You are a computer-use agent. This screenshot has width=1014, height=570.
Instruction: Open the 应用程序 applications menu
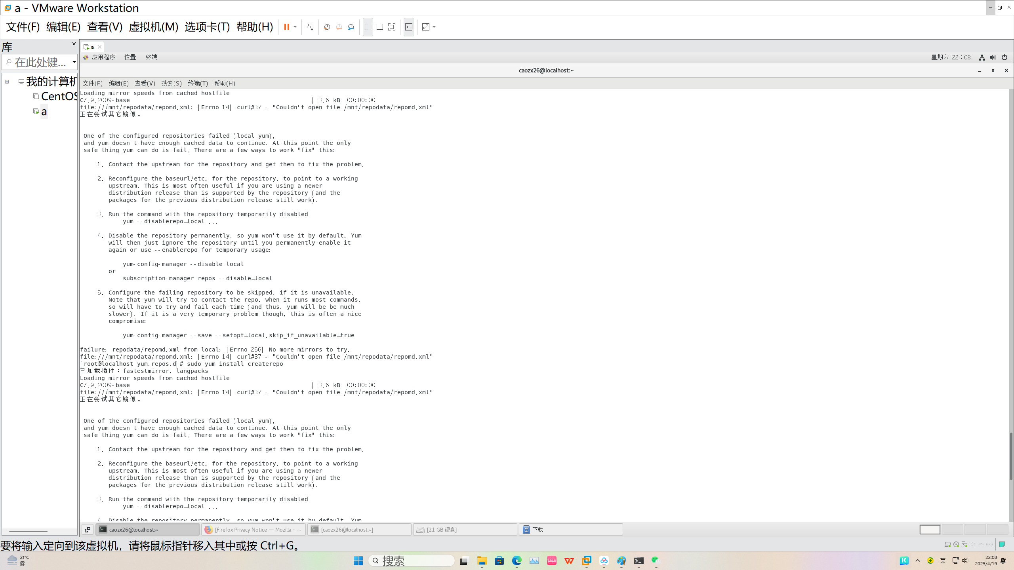(x=103, y=57)
